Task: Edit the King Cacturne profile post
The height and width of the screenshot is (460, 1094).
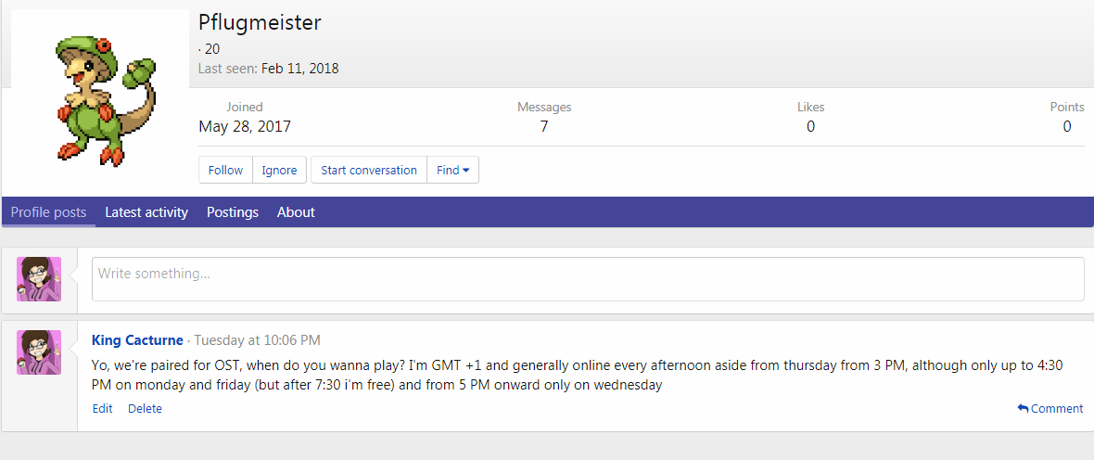Action: [x=102, y=409]
